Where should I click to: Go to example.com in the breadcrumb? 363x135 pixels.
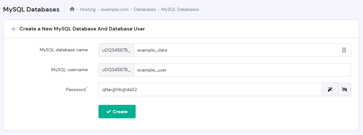tap(114, 9)
